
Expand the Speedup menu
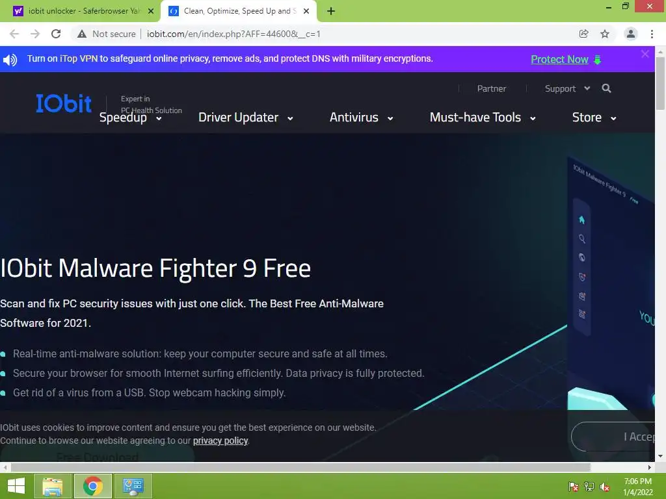(130, 118)
